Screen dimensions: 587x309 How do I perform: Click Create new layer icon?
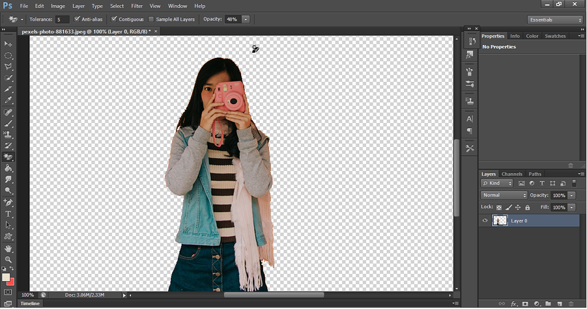pos(560,304)
